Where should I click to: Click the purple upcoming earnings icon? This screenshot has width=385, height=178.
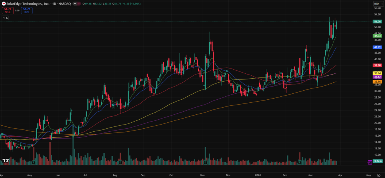click(370, 162)
